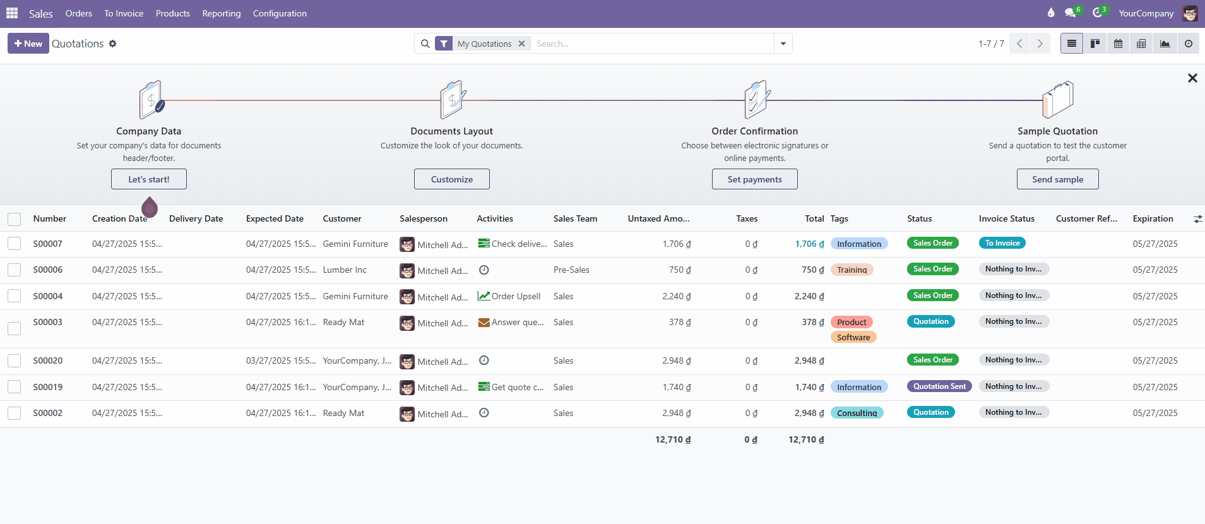This screenshot has height=524, width=1205.
Task: Select the checkbox for order S00007
Action: click(14, 244)
